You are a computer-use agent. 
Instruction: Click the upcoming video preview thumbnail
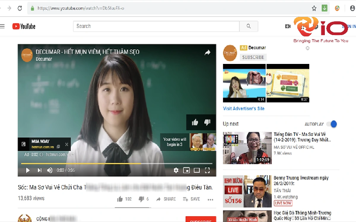203,142
